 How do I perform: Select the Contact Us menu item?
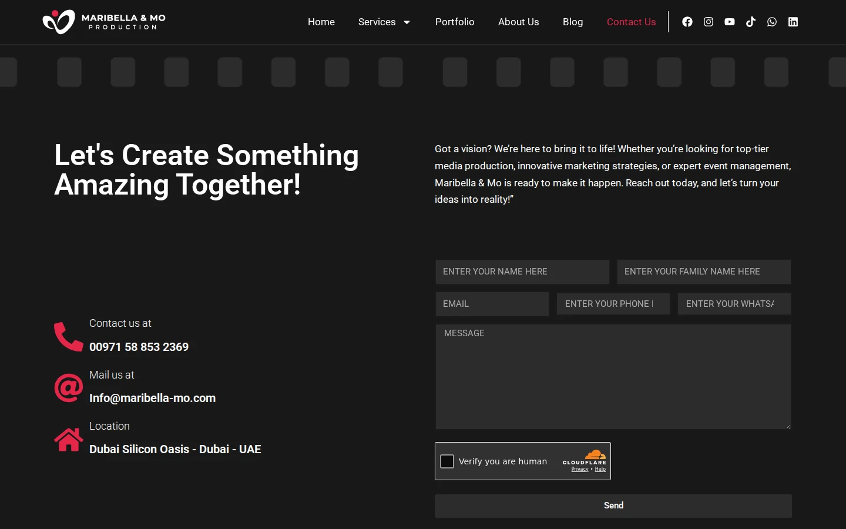[x=631, y=22]
